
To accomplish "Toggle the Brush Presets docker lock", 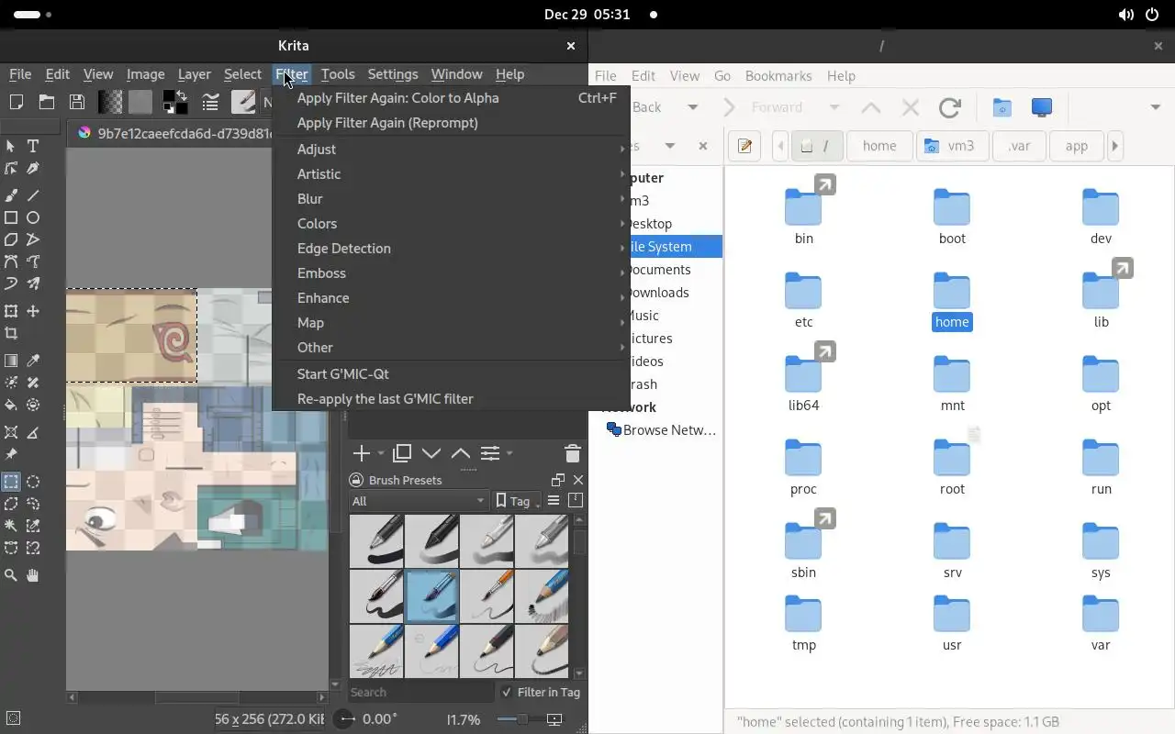I will [x=357, y=480].
